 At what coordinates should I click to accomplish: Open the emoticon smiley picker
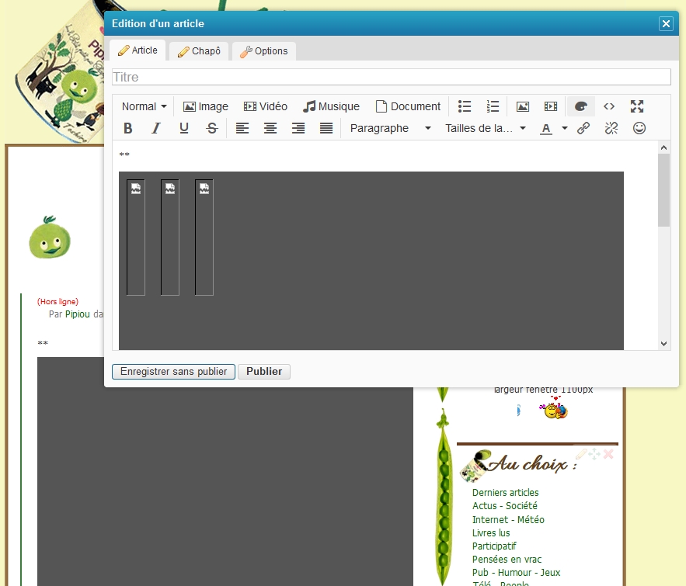[x=639, y=129]
